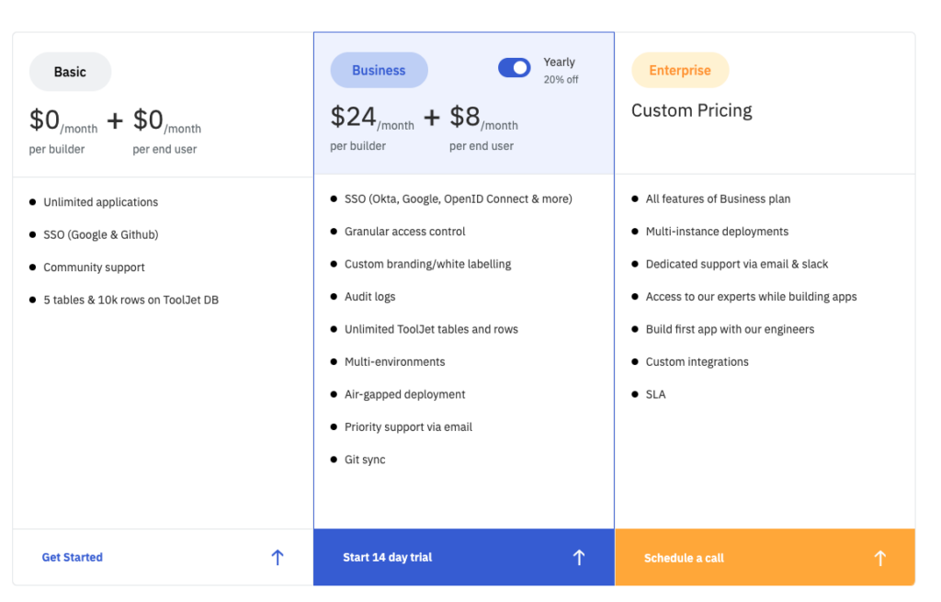Click the $24/month per builder price
The width and height of the screenshot is (941, 602).
[371, 127]
